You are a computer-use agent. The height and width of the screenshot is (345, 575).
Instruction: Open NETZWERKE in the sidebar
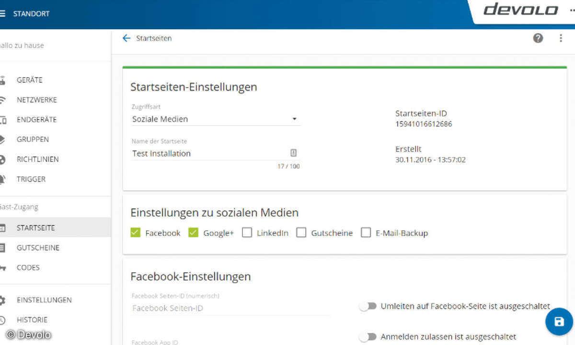click(37, 100)
